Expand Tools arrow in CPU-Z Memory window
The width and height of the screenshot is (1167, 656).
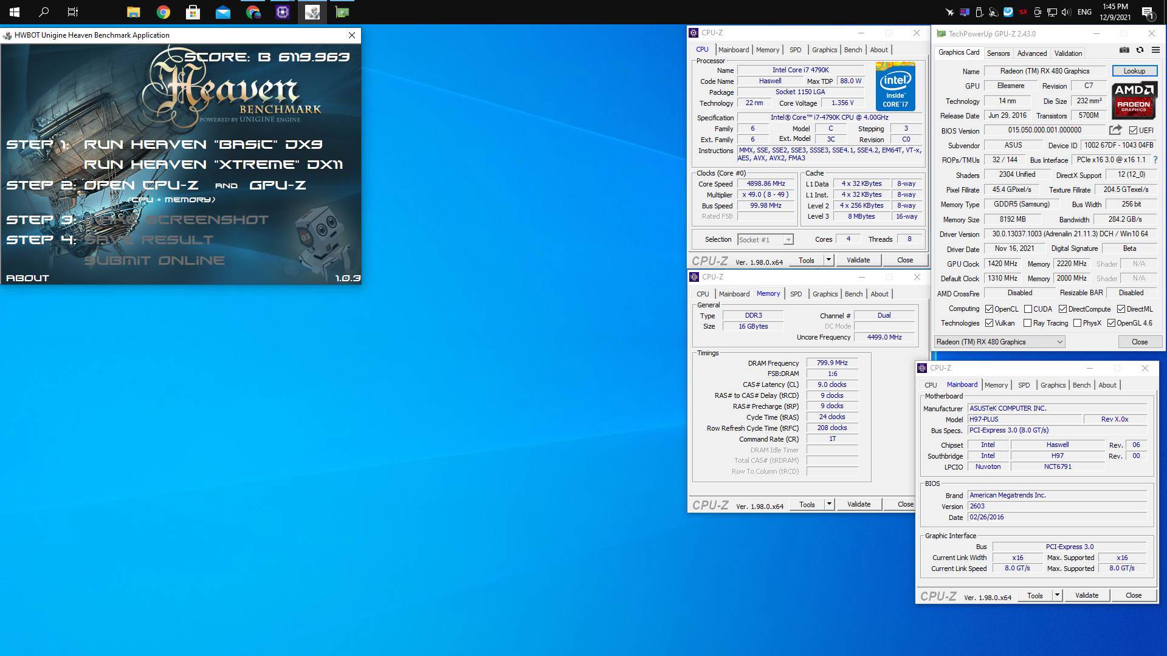(x=829, y=504)
